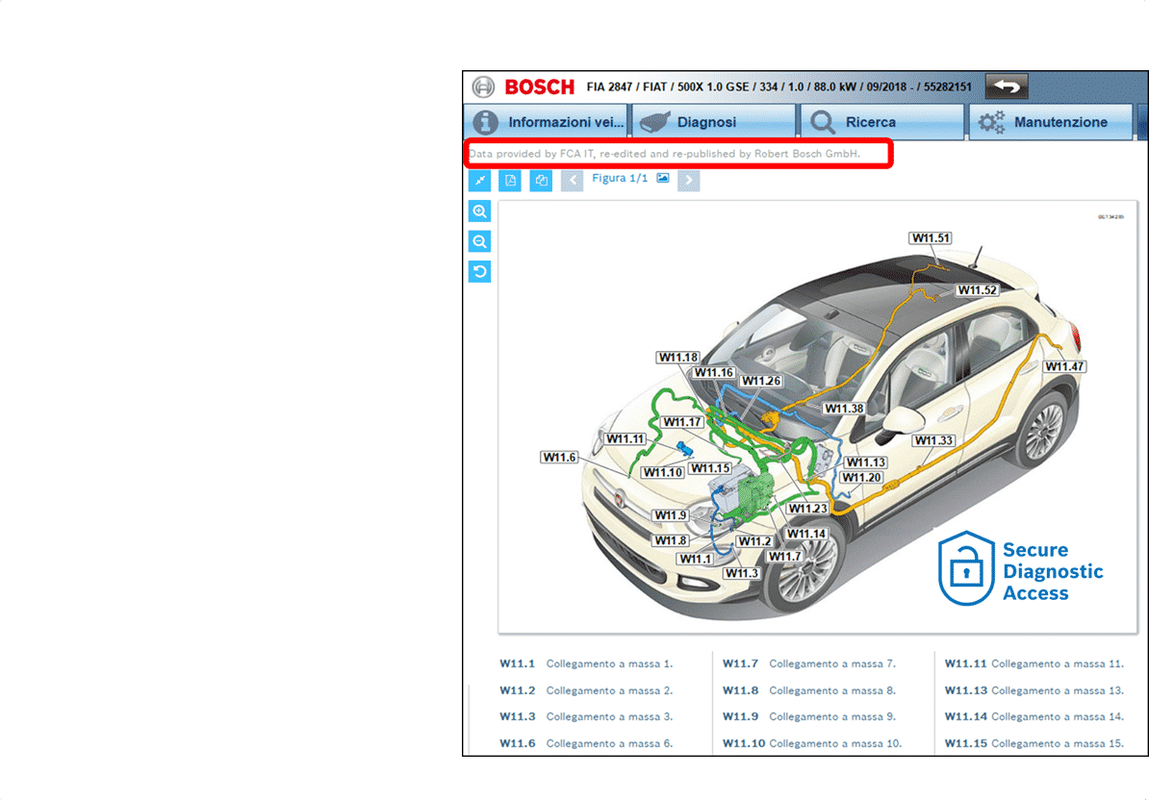This screenshot has width=1149, height=800.
Task: Click the W11.33 callout in the diagram
Action: pyautogui.click(x=933, y=440)
